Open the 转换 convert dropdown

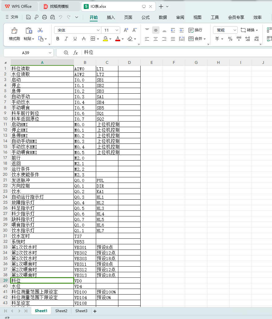[249, 30]
